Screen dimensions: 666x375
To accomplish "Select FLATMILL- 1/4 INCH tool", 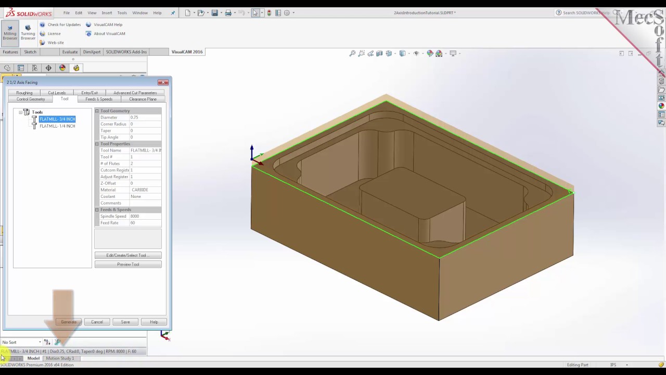I will [57, 126].
